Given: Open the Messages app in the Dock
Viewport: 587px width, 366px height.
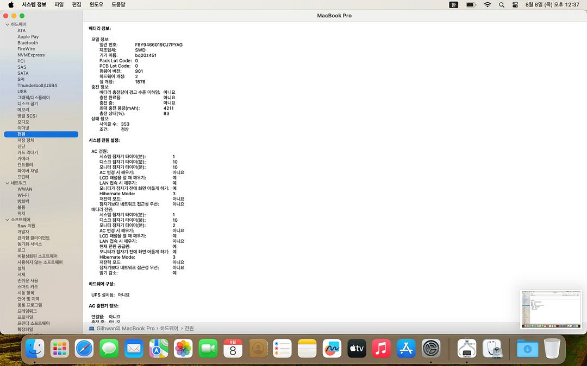Looking at the screenshot, I should click(109, 349).
